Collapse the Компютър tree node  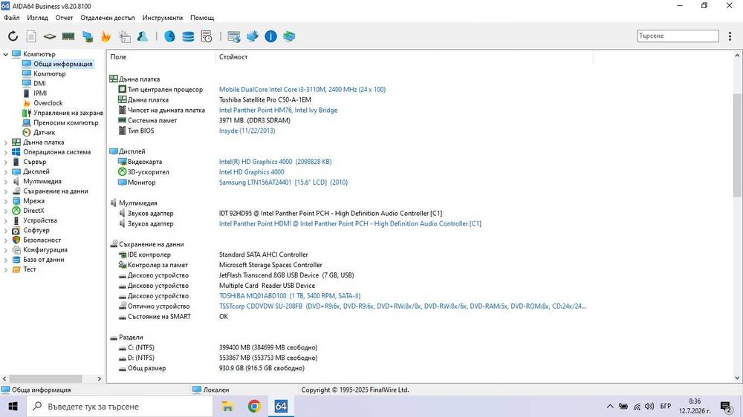6,54
